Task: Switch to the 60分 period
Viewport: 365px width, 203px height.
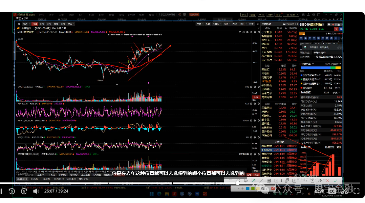Action: 49,24
